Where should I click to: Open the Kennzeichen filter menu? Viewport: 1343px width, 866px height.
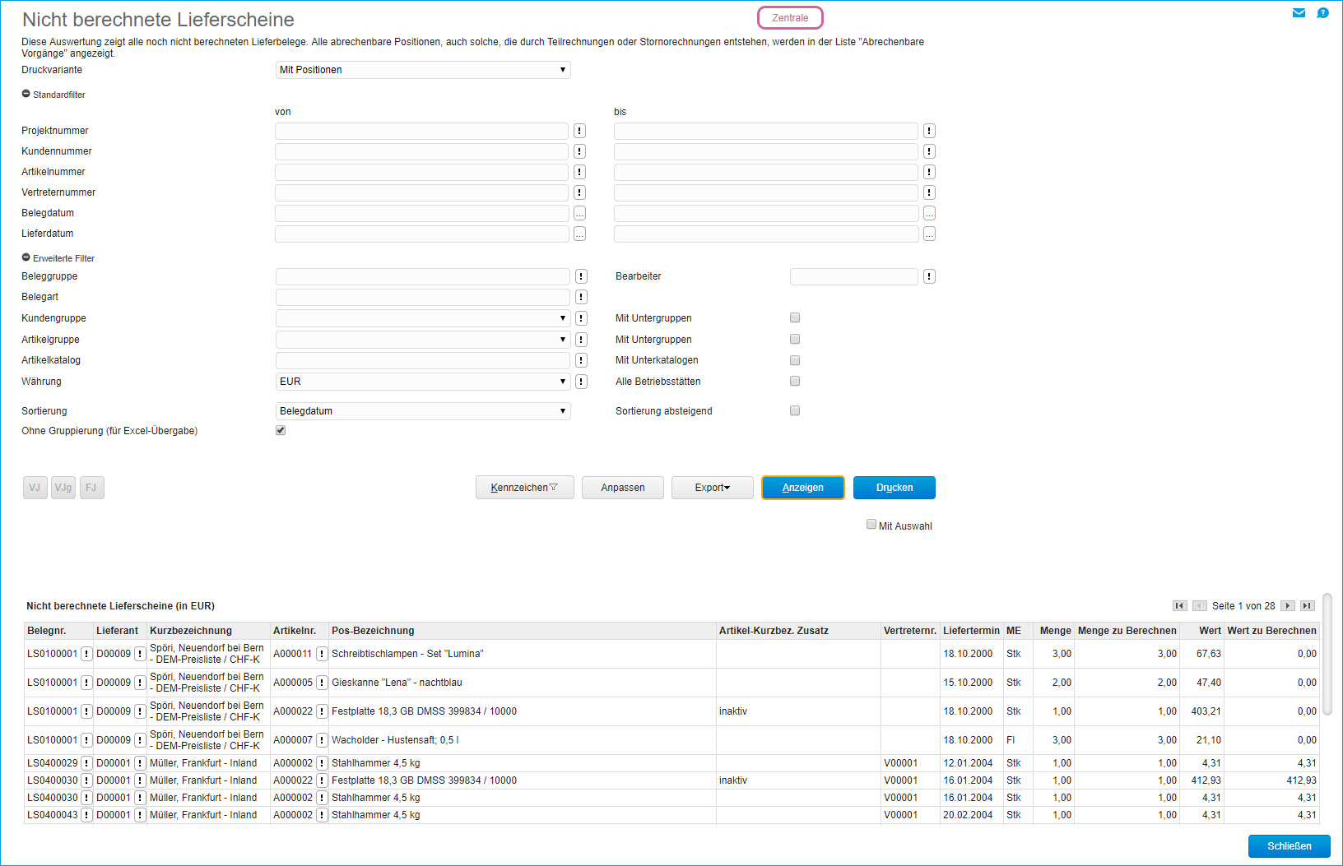pos(524,488)
